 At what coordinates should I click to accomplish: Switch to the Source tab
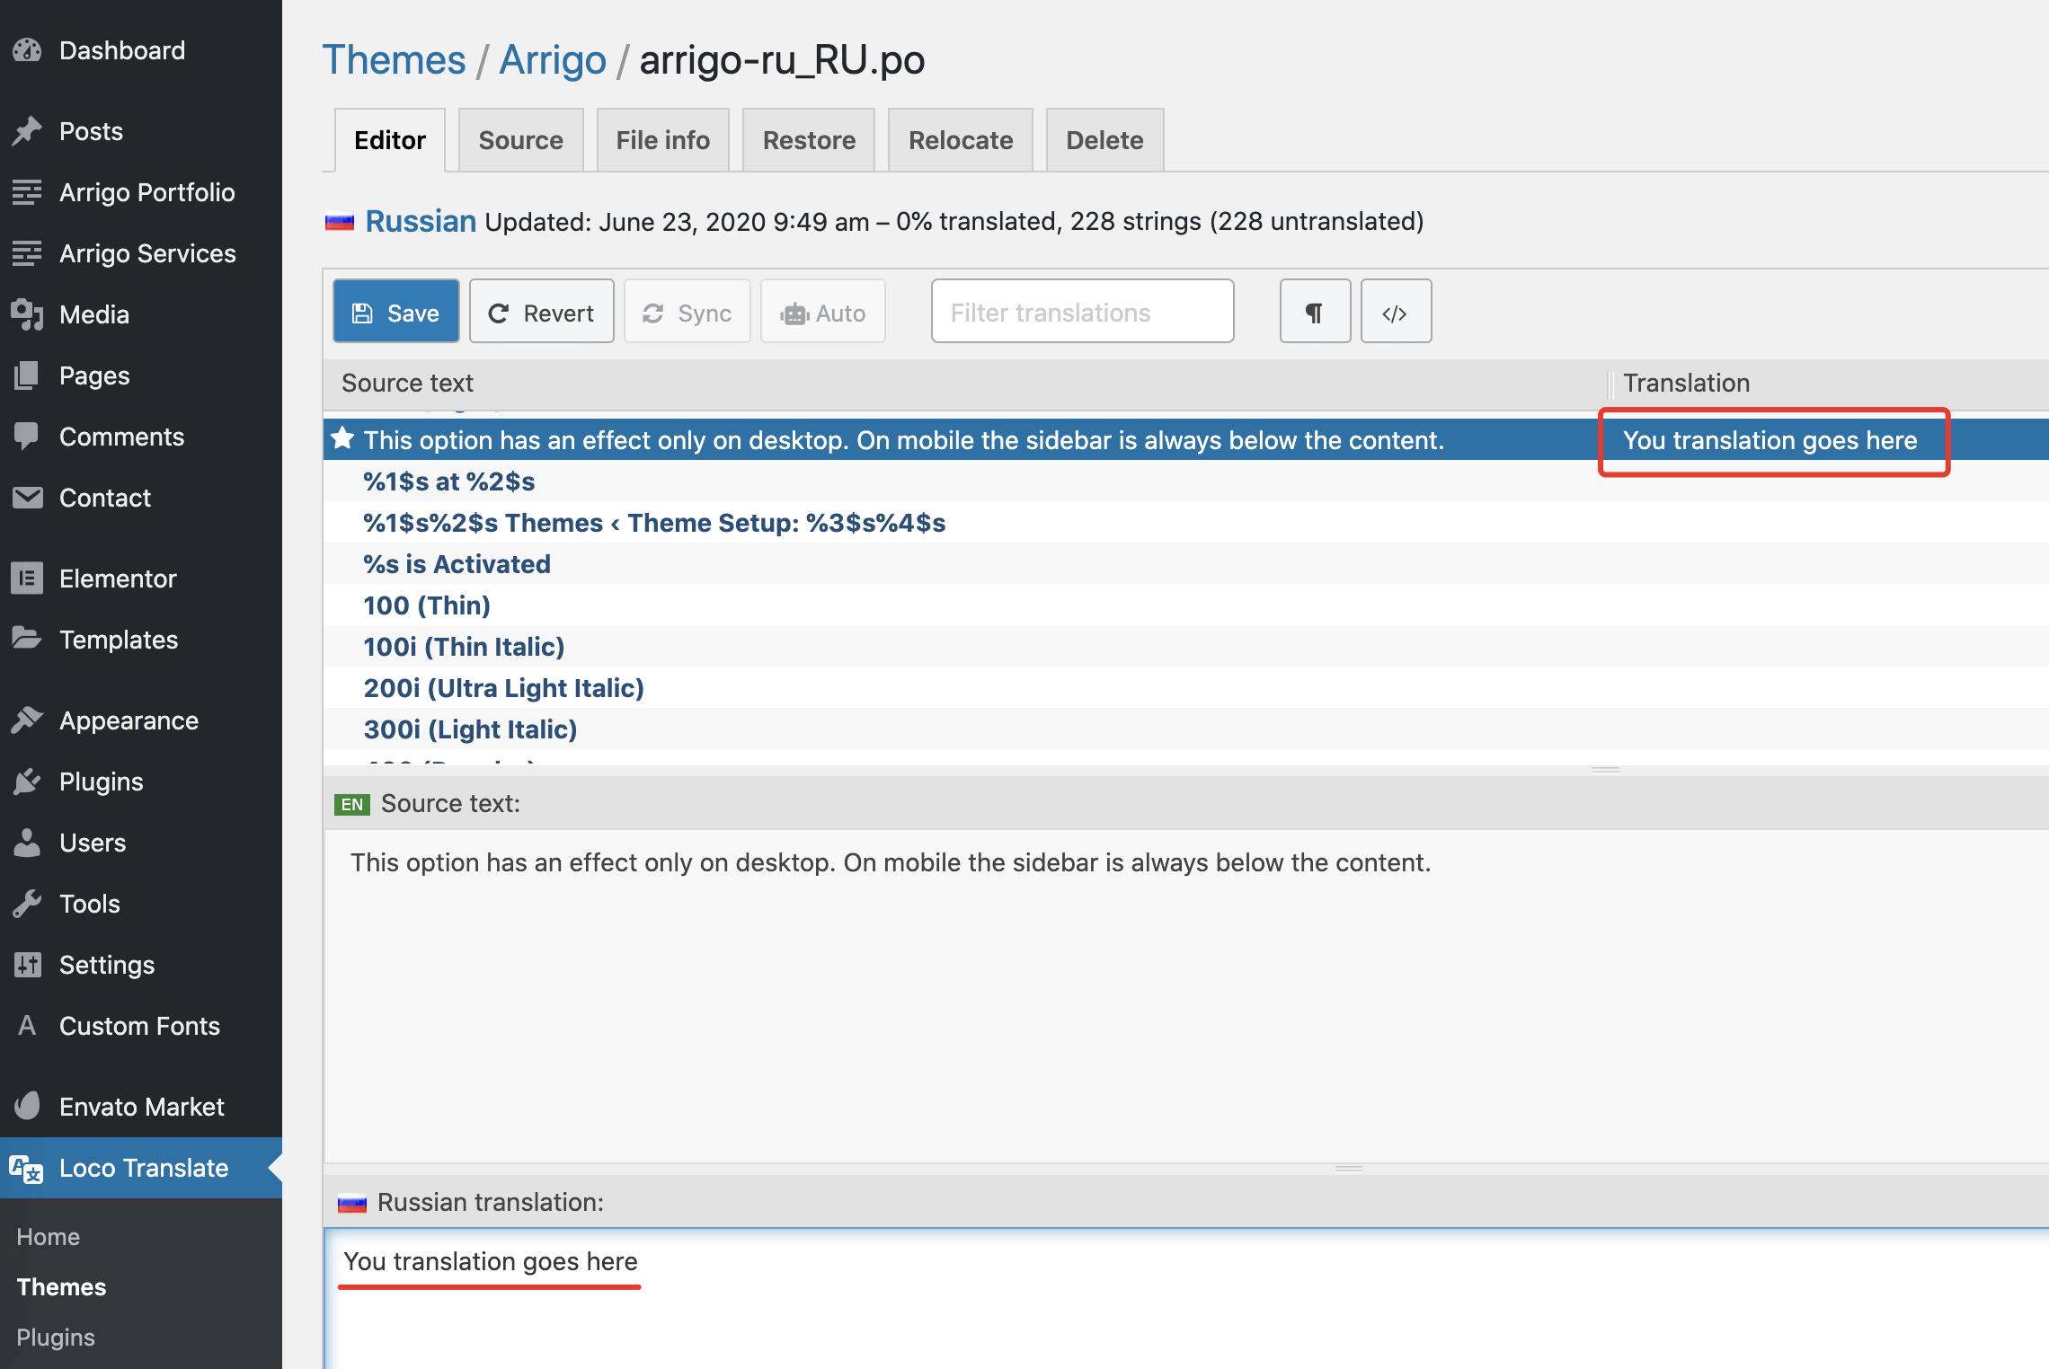(x=520, y=140)
